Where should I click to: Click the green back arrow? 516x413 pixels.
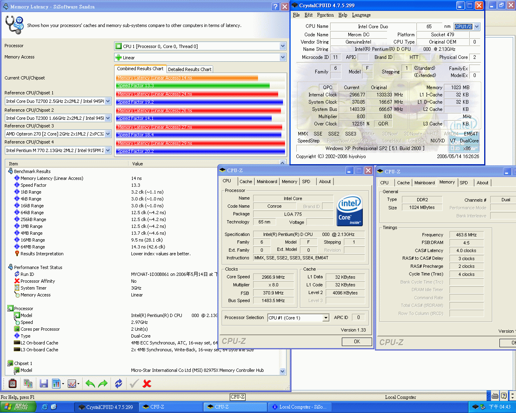point(90,384)
